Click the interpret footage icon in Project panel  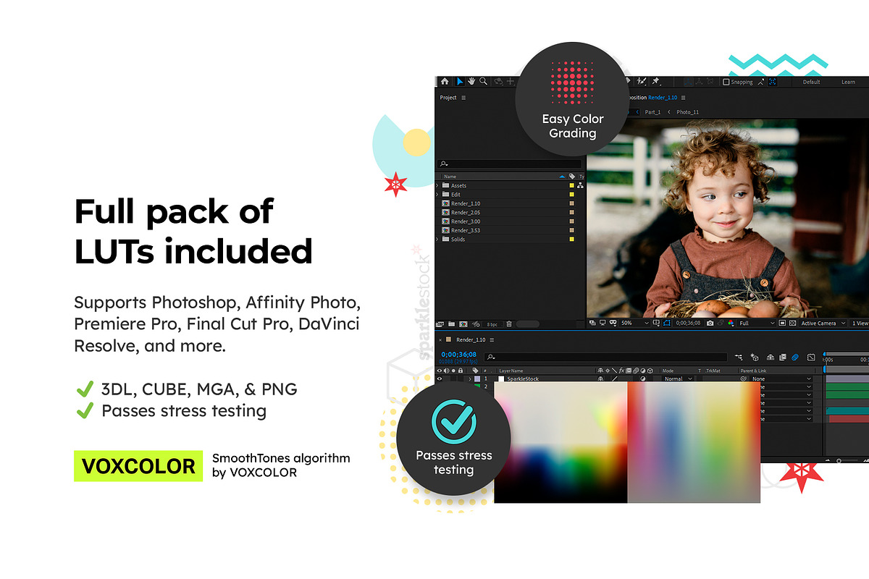pos(440,324)
